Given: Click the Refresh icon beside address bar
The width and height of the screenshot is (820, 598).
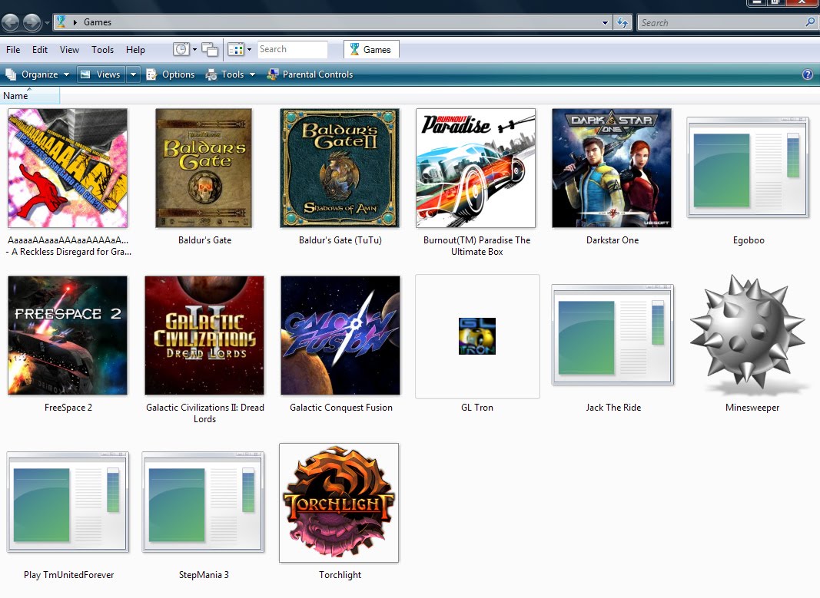Looking at the screenshot, I should (x=622, y=22).
